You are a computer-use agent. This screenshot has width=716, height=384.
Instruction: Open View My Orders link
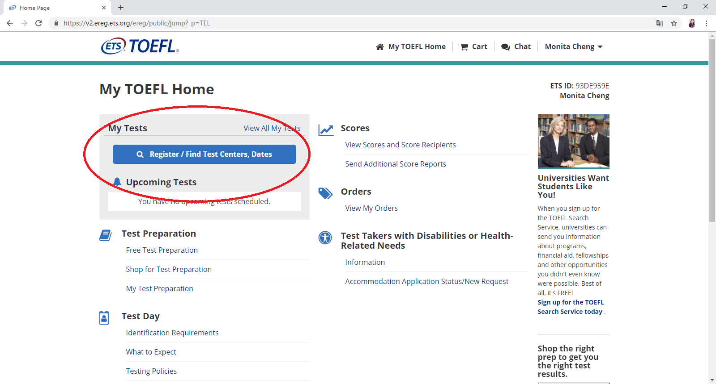pyautogui.click(x=371, y=208)
